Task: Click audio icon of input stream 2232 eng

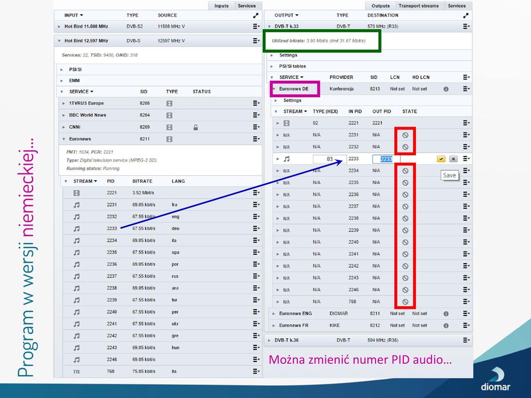Action: click(x=76, y=217)
